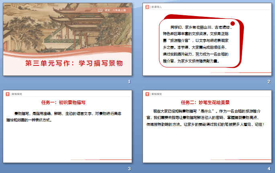Click the 新课导入 header label on slide 2

click(156, 7)
